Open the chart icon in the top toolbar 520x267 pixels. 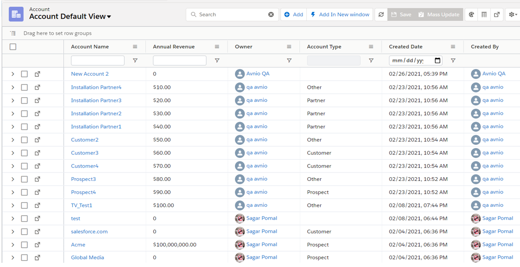[x=471, y=15]
